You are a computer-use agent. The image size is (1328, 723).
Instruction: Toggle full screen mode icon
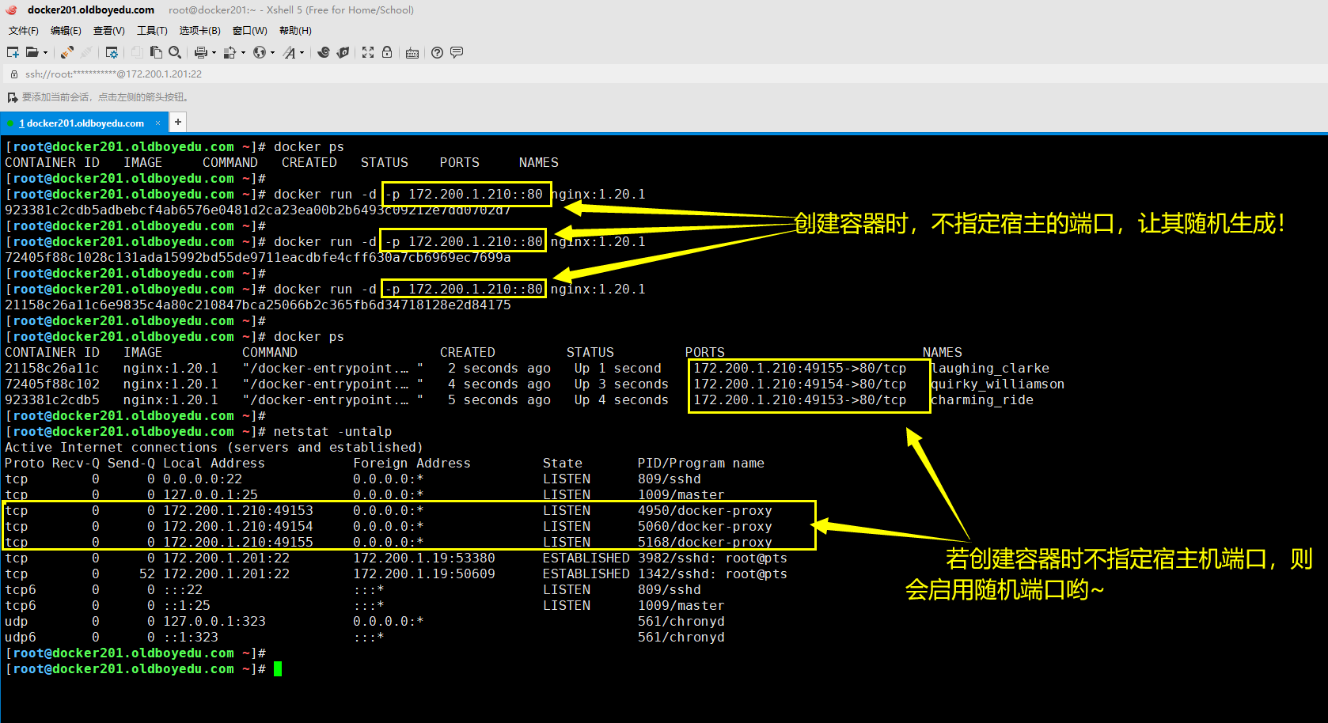(x=368, y=52)
